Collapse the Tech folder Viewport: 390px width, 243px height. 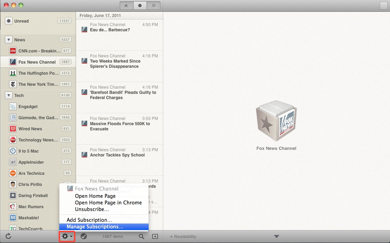click(9, 95)
